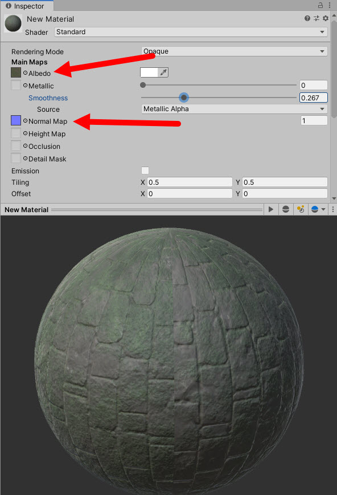The image size is (337, 495).
Task: Click the Occlusion picker circle
Action: [25, 146]
